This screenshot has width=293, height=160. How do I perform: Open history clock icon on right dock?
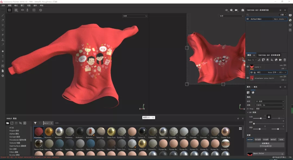click(x=290, y=25)
